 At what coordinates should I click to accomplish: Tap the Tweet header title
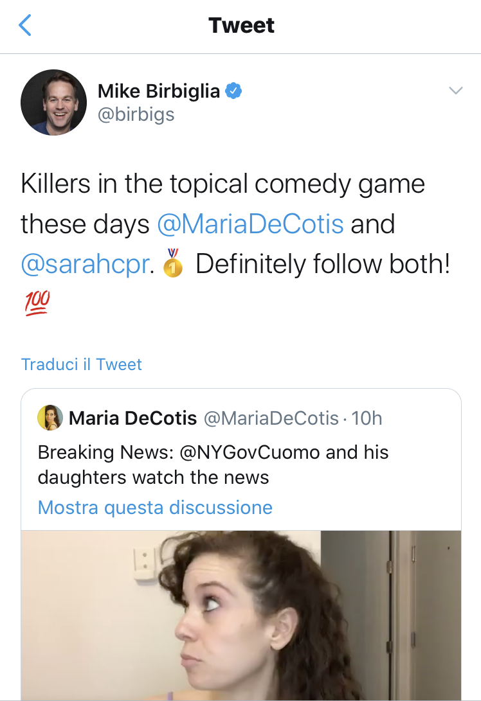[241, 26]
